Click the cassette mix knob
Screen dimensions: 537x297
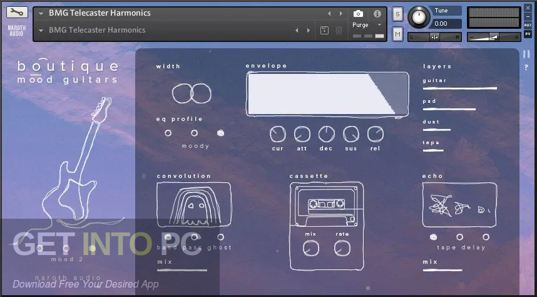[x=310, y=248]
